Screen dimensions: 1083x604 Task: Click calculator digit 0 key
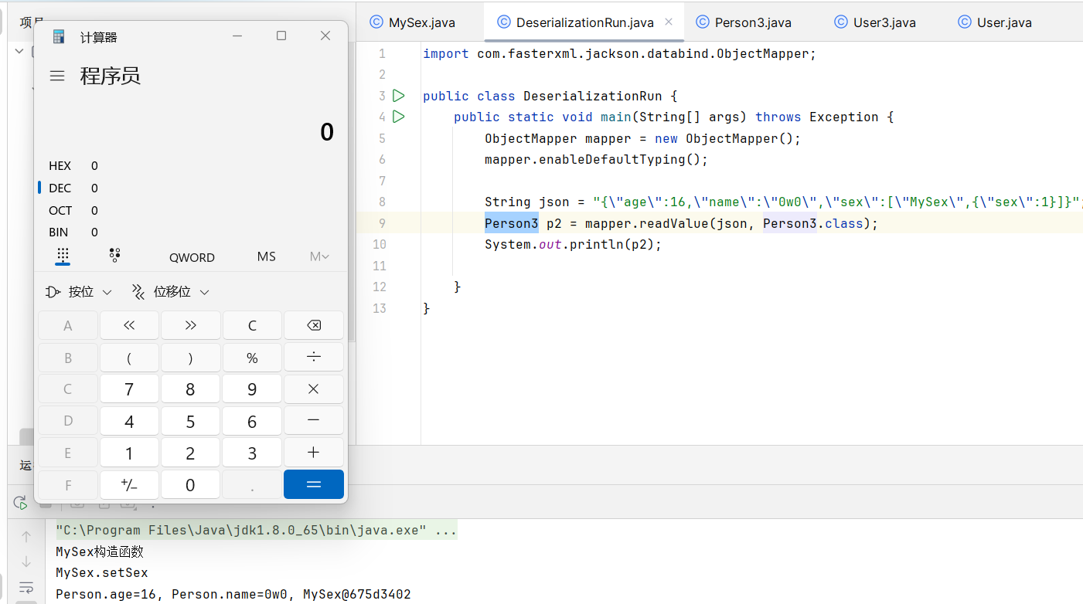click(x=190, y=484)
